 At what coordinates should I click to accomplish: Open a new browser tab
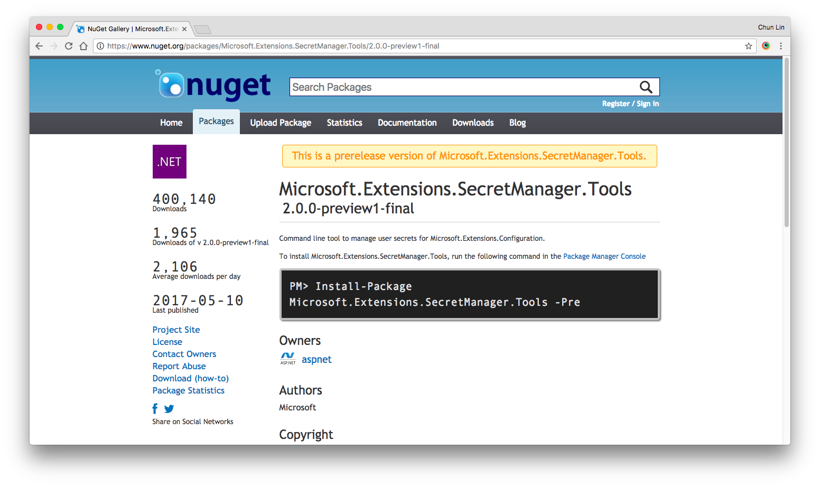tap(202, 29)
